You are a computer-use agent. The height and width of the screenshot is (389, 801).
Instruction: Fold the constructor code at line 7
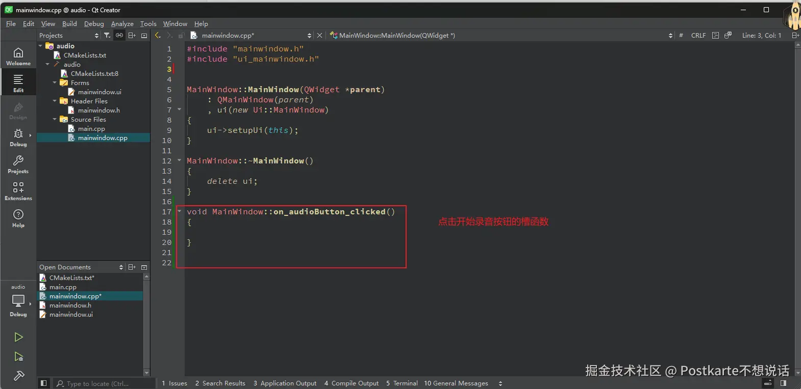pyautogui.click(x=179, y=109)
